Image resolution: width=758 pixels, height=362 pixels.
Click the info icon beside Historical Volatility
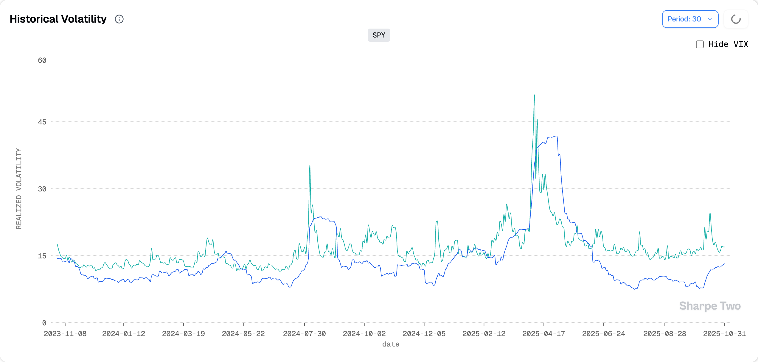[119, 19]
